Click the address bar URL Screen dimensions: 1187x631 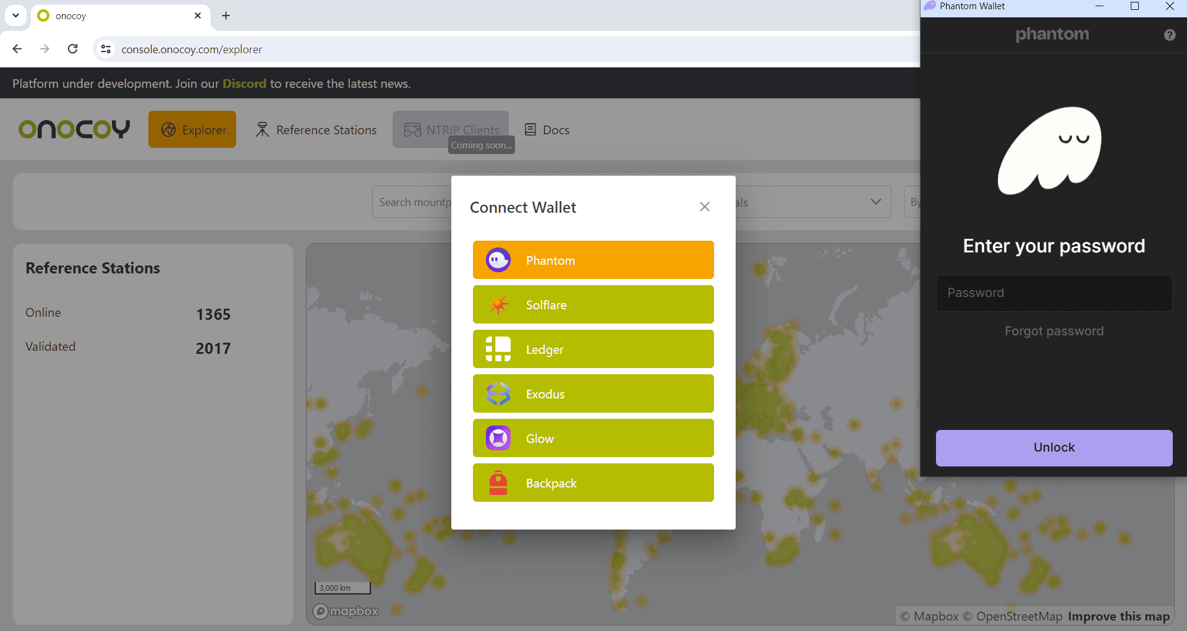click(192, 49)
